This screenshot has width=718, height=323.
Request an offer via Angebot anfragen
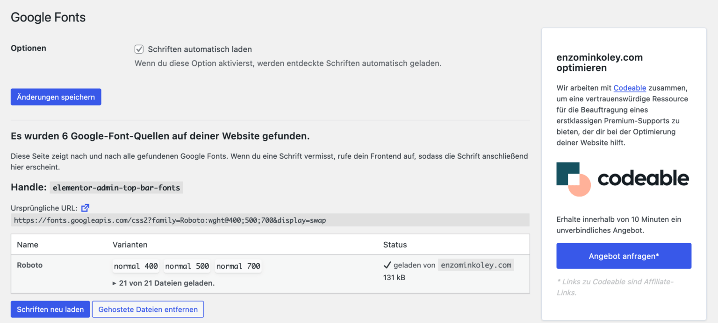[x=624, y=256]
